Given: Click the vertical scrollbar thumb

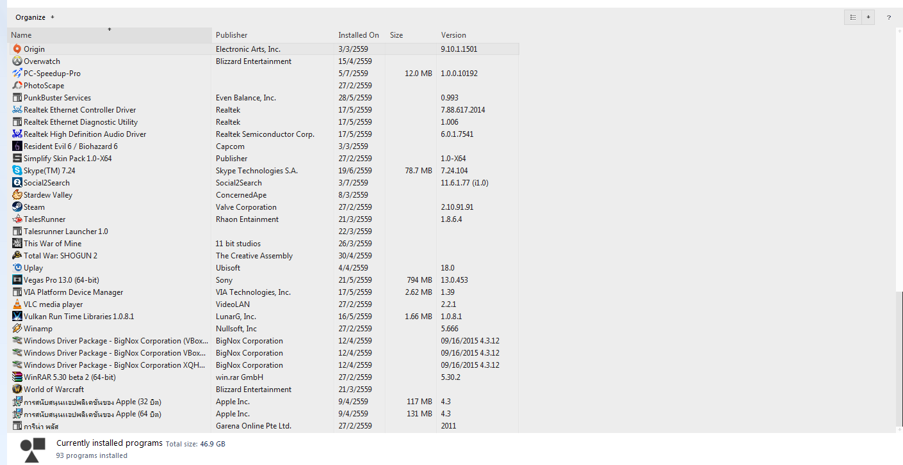Looking at the screenshot, I should (x=899, y=360).
